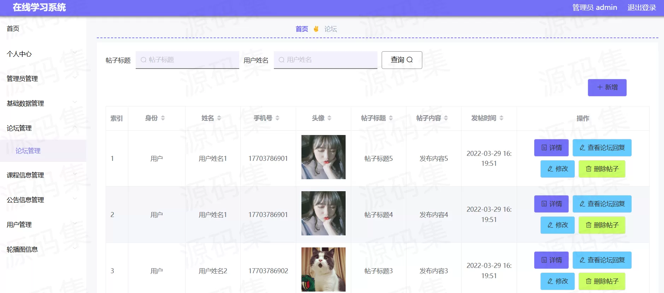Click the search icon inside the 用户姓名 field
This screenshot has width=664, height=293.
[281, 60]
